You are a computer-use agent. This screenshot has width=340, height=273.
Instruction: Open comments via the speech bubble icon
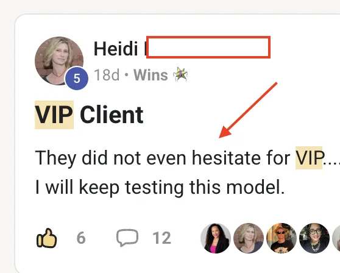point(127,238)
